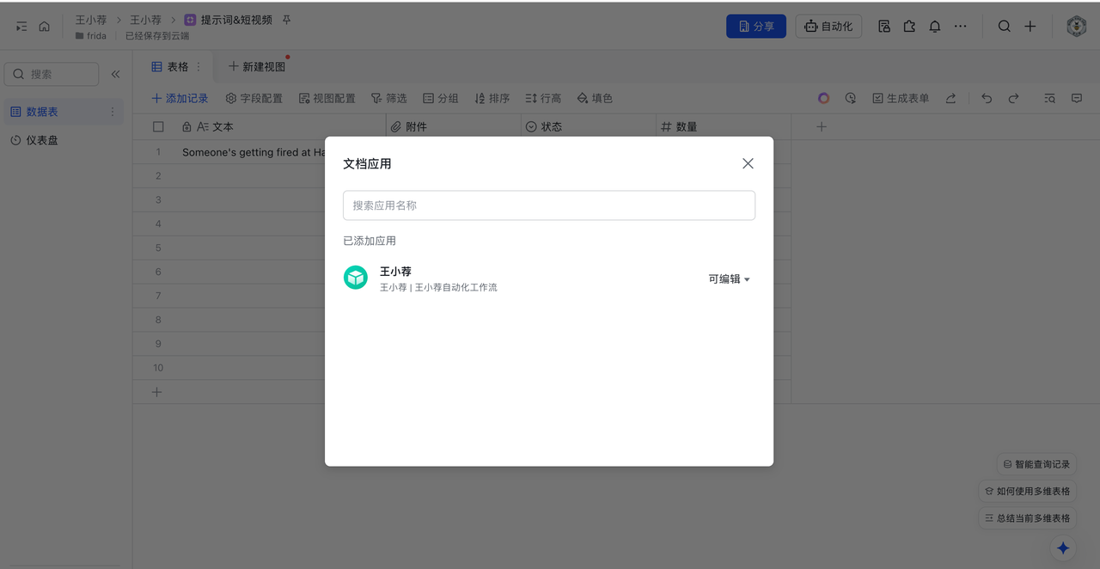
Task: Open the 填色 color fill tool
Action: pyautogui.click(x=595, y=99)
